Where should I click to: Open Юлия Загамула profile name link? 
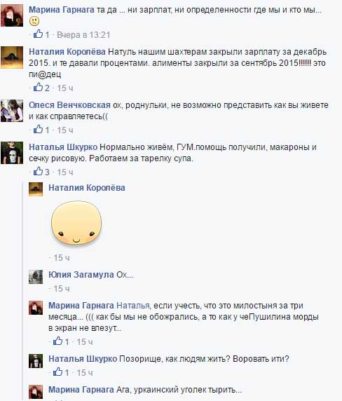tap(81, 275)
